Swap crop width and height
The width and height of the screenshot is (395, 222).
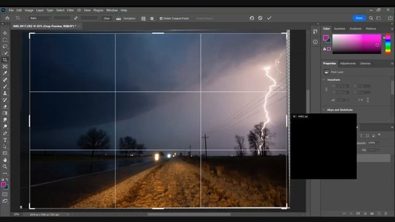pos(76,18)
